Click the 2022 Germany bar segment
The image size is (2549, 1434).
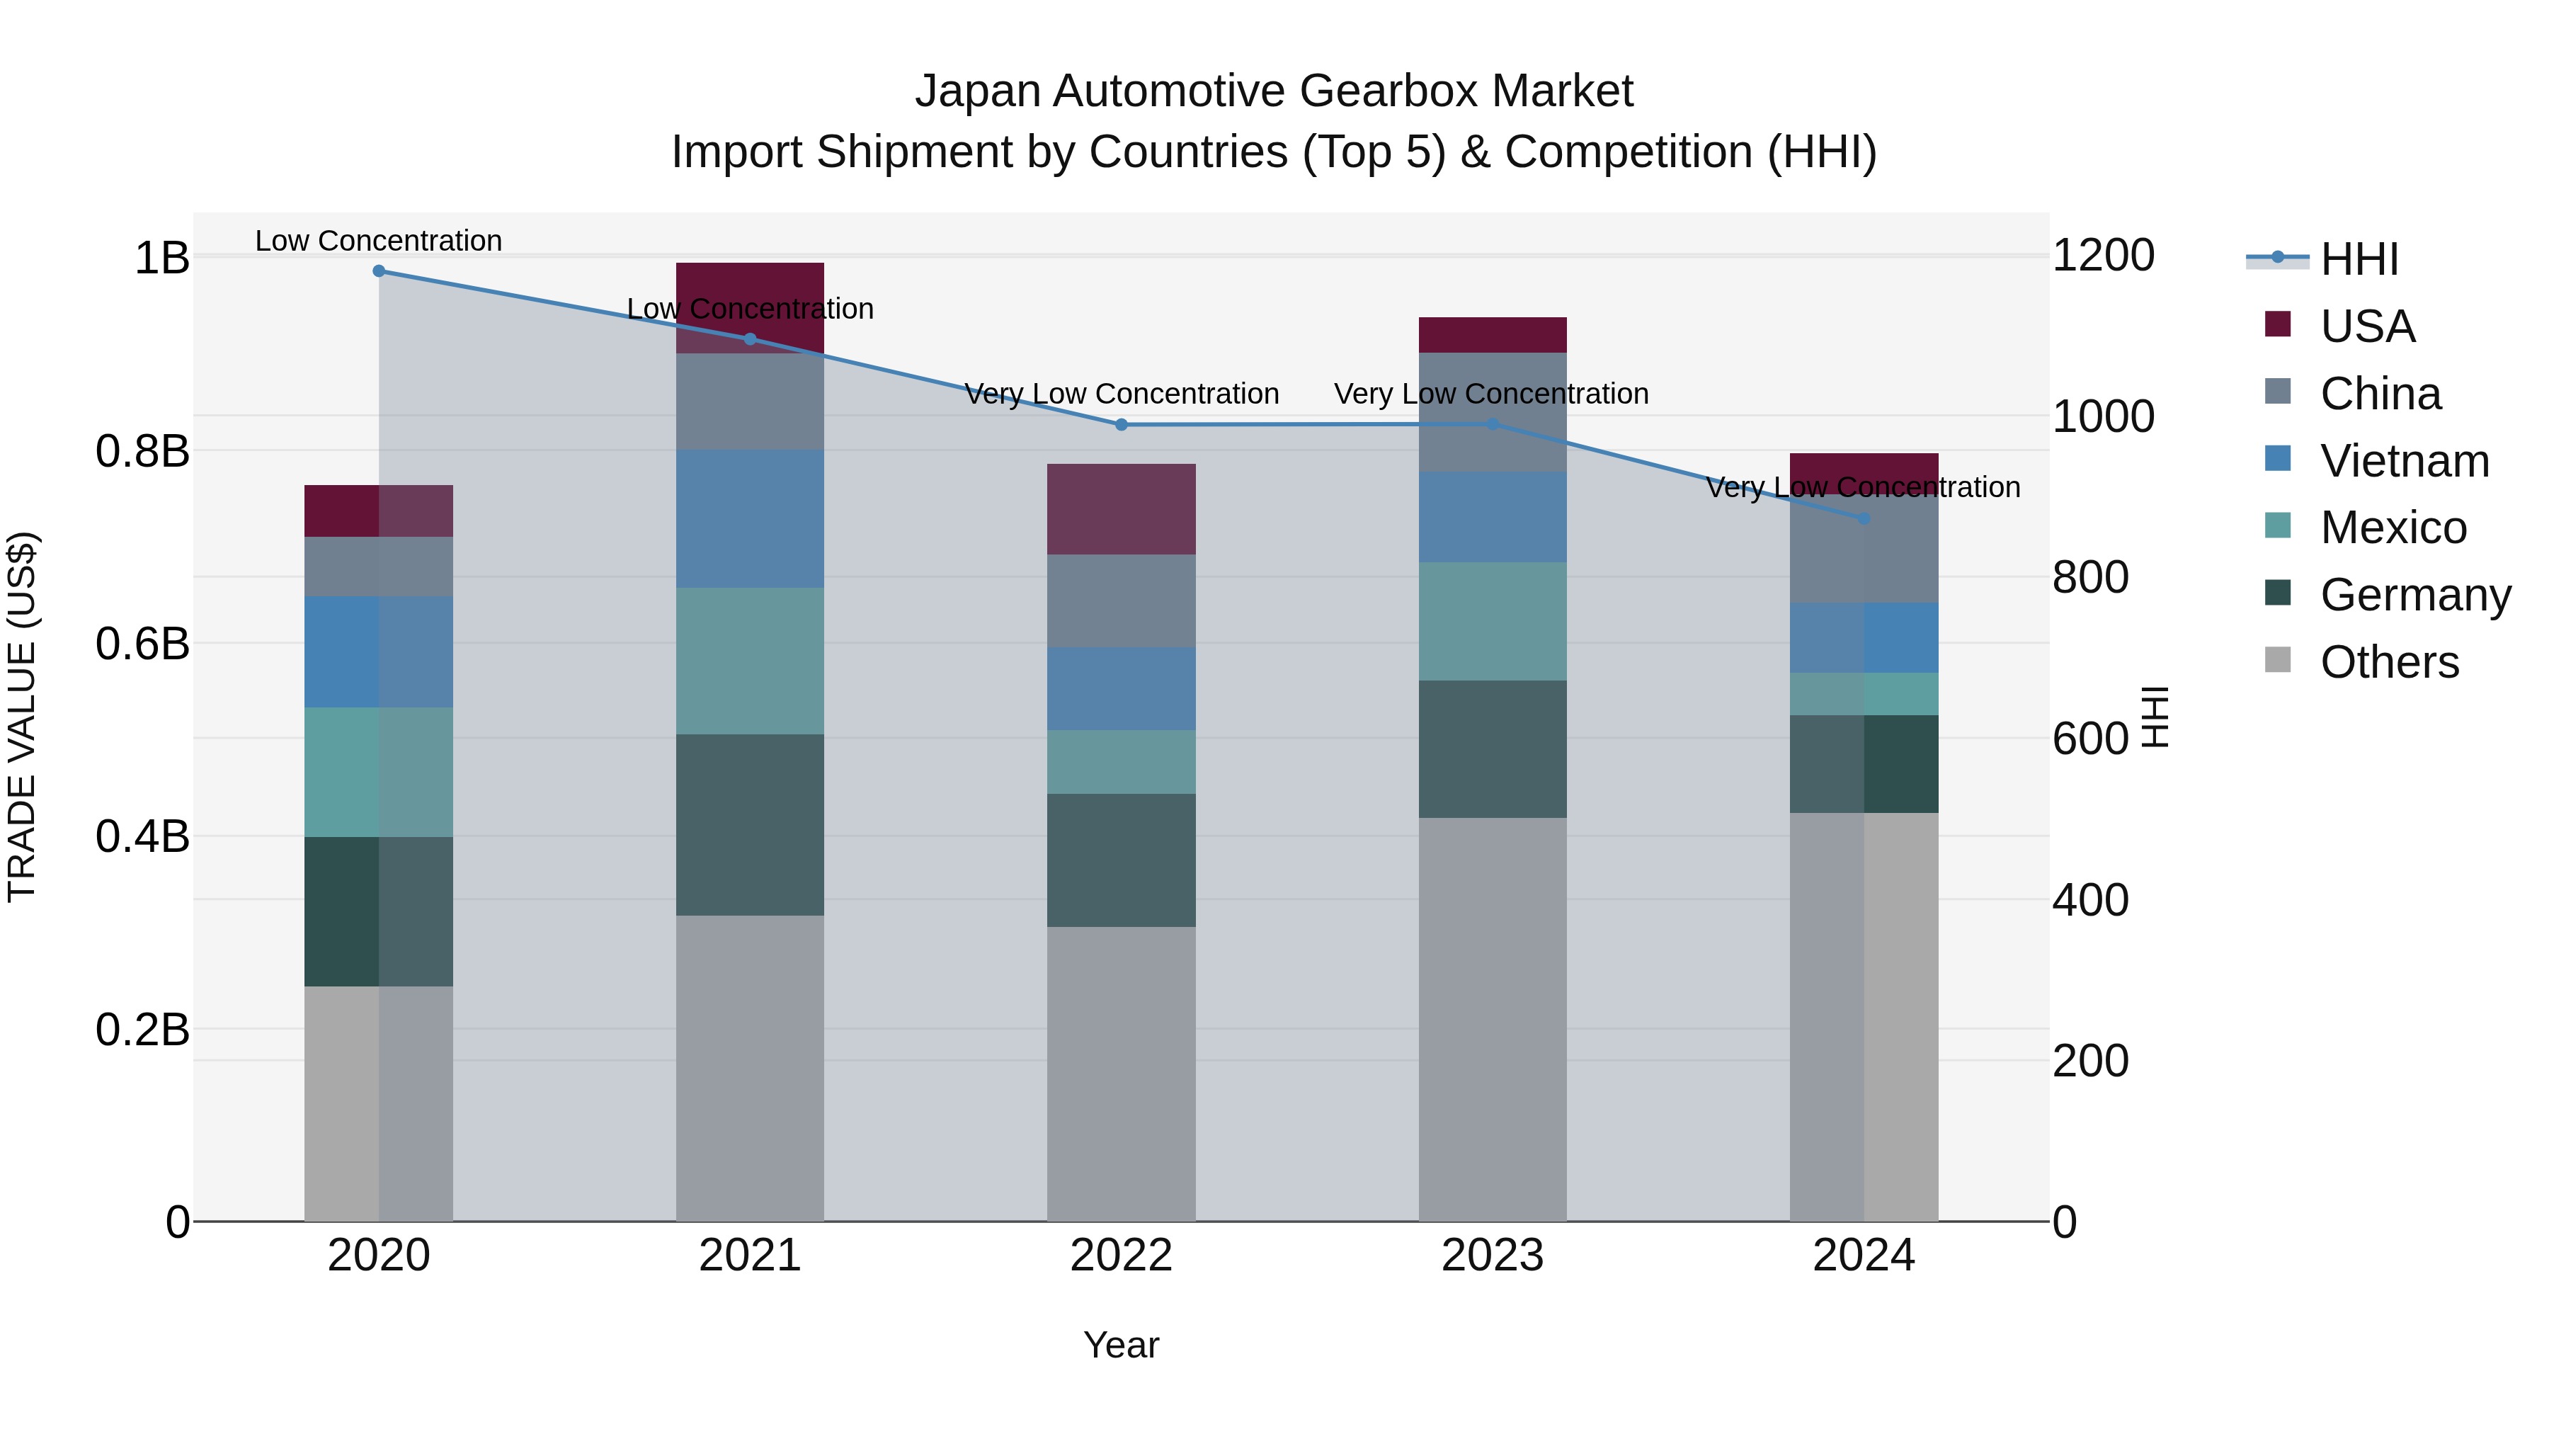click(1121, 860)
